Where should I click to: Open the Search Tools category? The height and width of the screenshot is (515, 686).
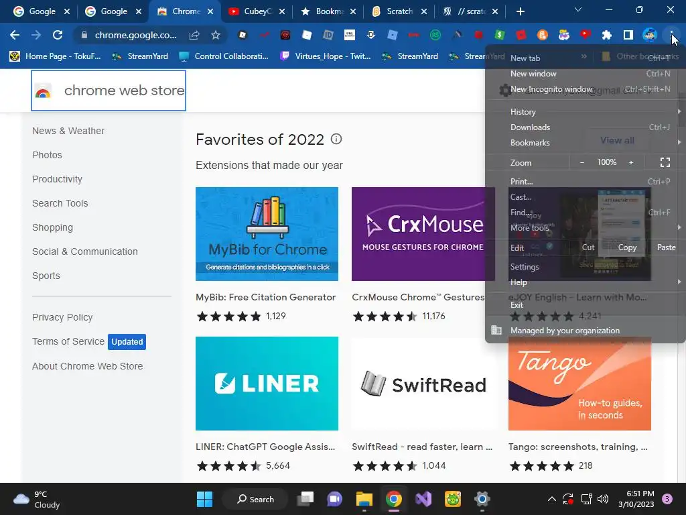(60, 203)
